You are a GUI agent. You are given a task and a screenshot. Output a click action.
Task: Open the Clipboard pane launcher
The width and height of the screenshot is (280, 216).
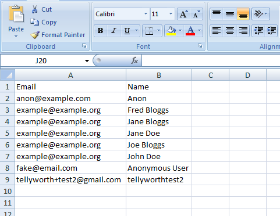[x=84, y=46]
